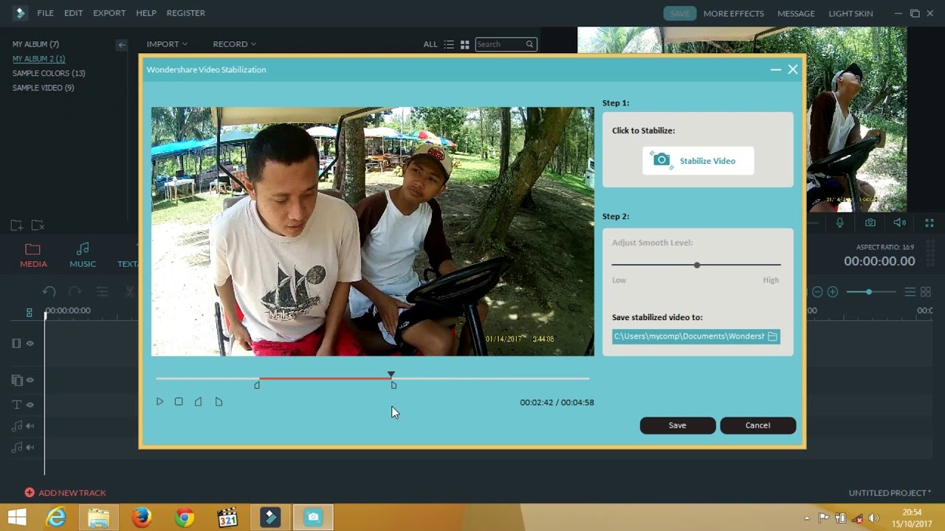Click the media library search field
The height and width of the screenshot is (531, 945).
[x=506, y=44]
